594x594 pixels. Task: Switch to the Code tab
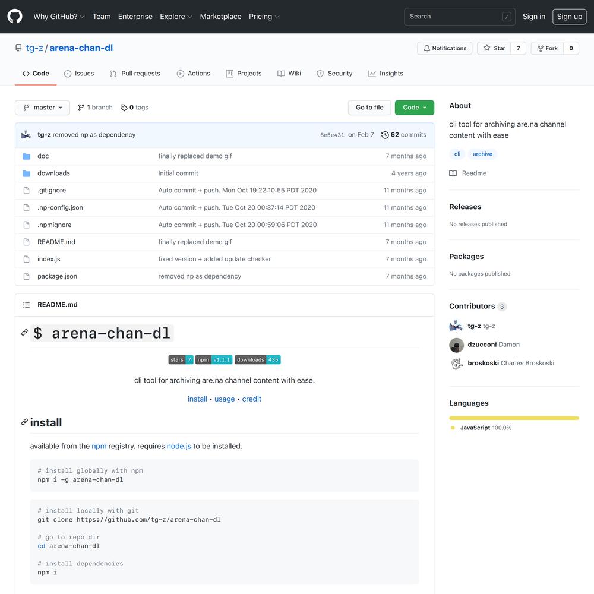36,74
